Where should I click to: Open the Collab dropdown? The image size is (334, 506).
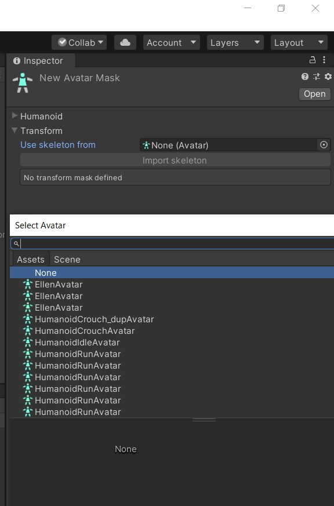(x=79, y=42)
